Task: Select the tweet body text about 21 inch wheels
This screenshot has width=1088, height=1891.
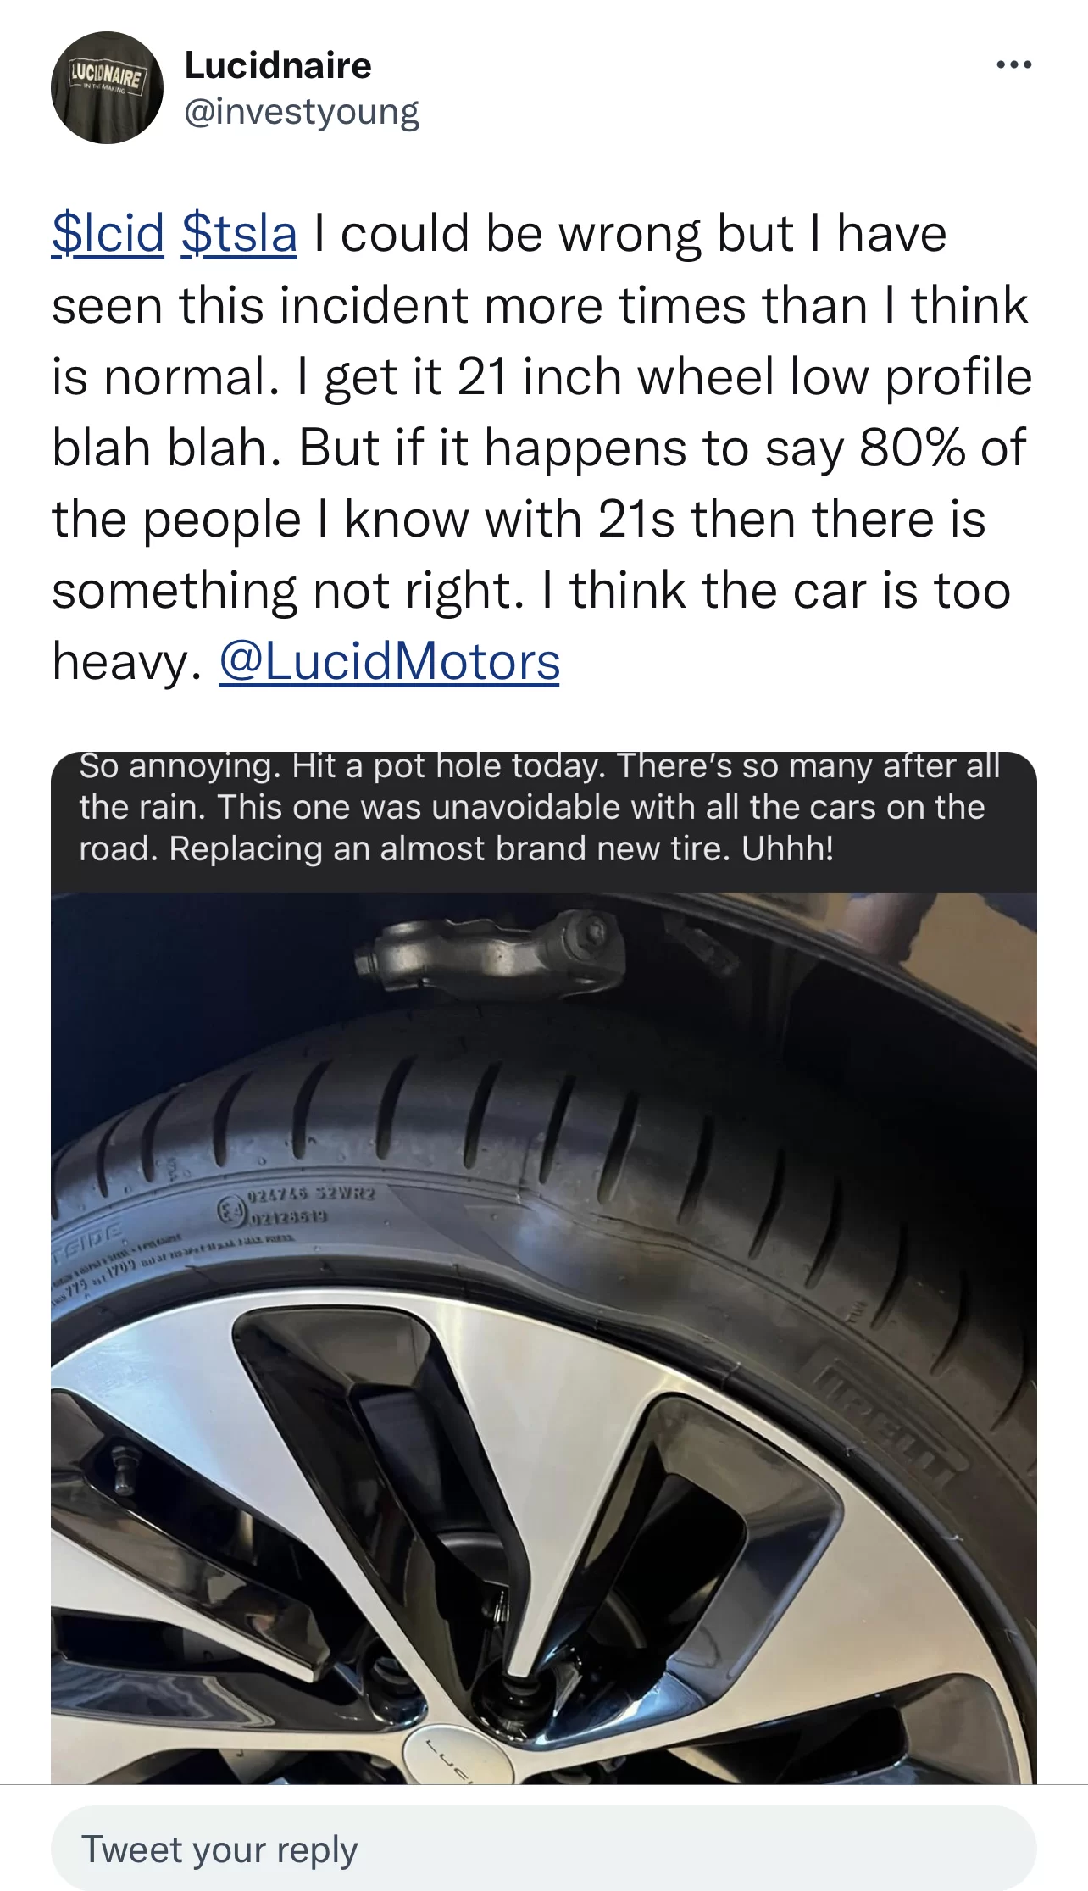Action: 542,448
